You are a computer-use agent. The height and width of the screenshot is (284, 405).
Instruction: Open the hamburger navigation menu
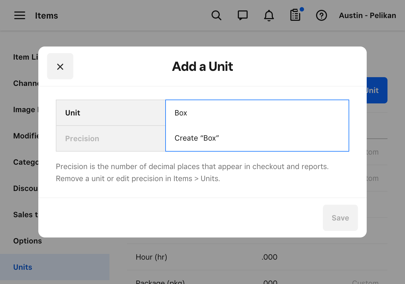[x=20, y=16]
